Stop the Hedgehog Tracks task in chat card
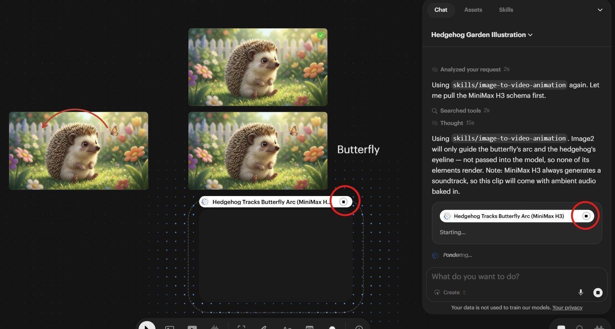Screen dimensions: 615x329 pos(586,216)
